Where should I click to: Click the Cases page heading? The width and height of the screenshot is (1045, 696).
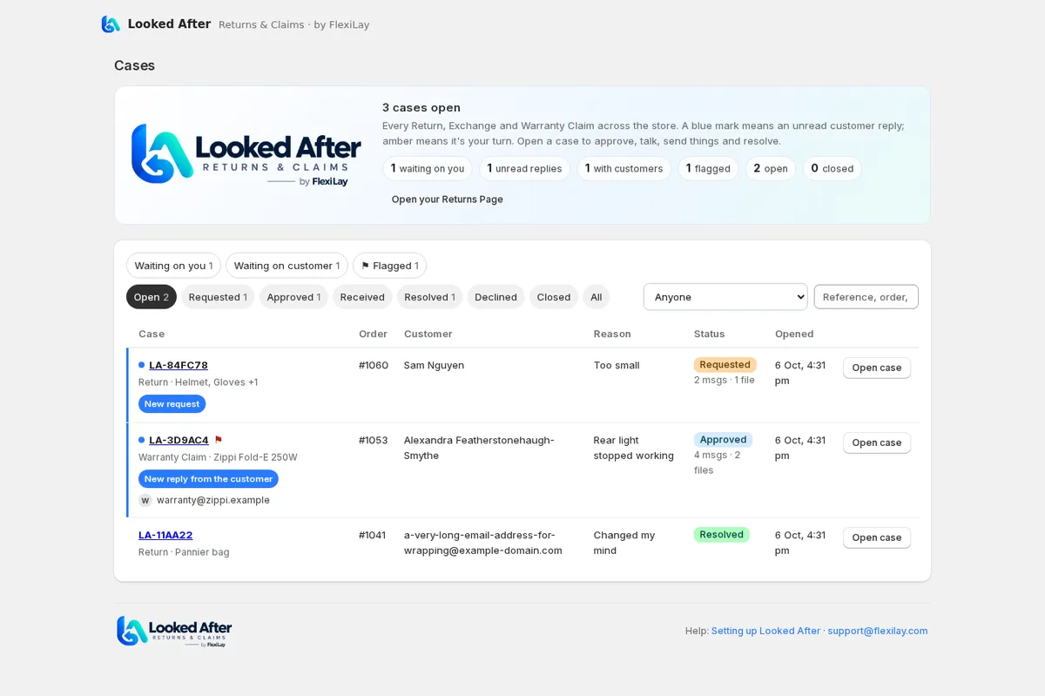click(x=135, y=65)
